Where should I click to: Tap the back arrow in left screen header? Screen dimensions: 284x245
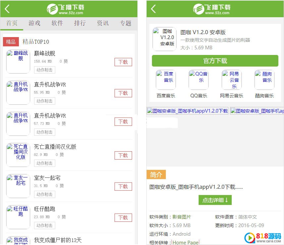click(7, 9)
